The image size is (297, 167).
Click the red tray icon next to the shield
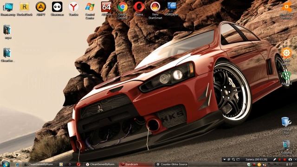[x=254, y=165]
